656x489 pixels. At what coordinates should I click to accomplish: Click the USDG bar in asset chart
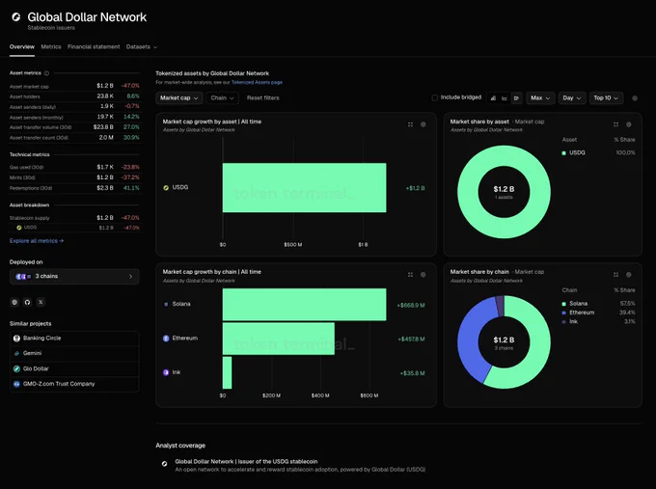[x=304, y=187]
